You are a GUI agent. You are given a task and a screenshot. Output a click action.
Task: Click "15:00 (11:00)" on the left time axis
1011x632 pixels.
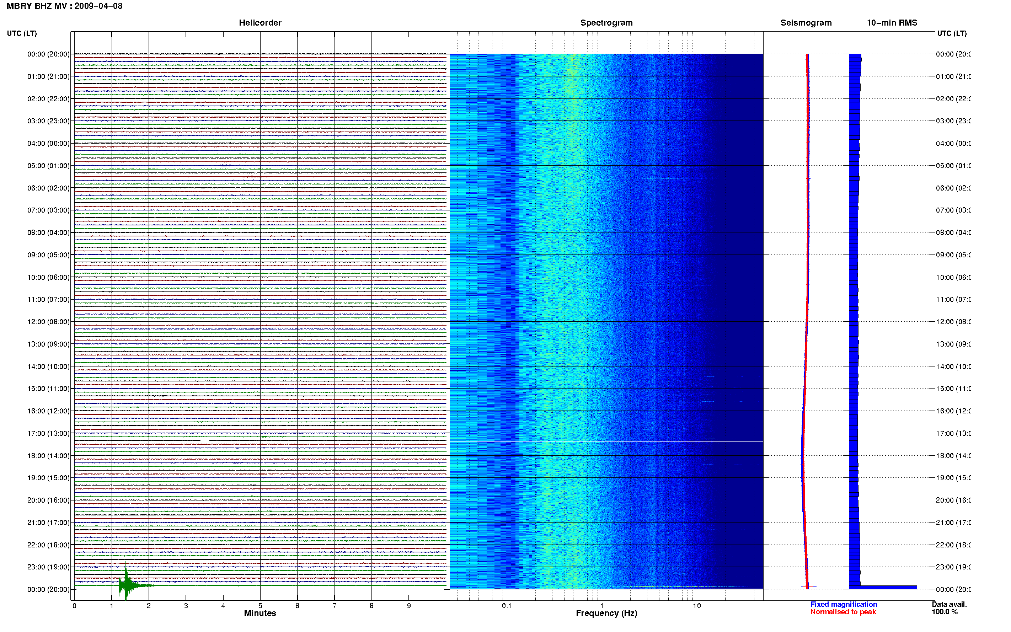[48, 389]
